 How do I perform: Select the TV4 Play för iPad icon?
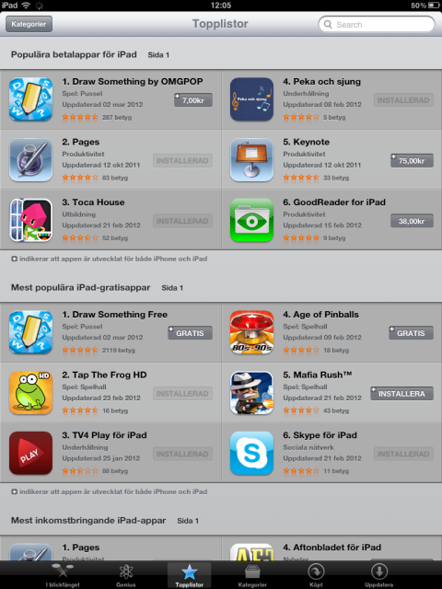(x=30, y=453)
